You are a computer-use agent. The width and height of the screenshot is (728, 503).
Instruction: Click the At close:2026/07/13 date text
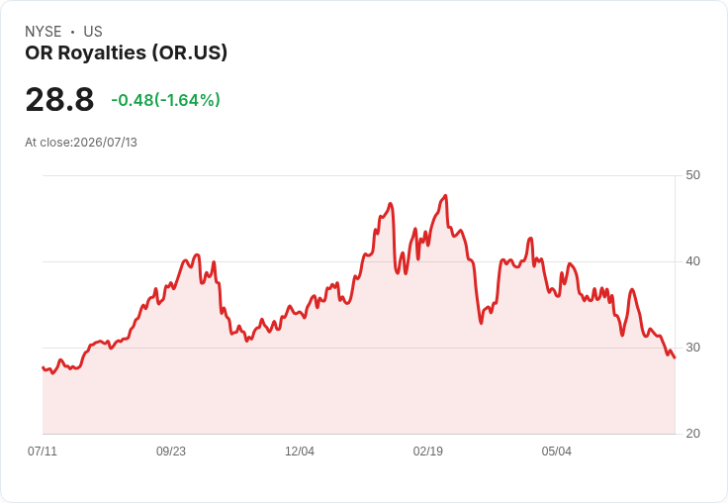click(x=81, y=143)
